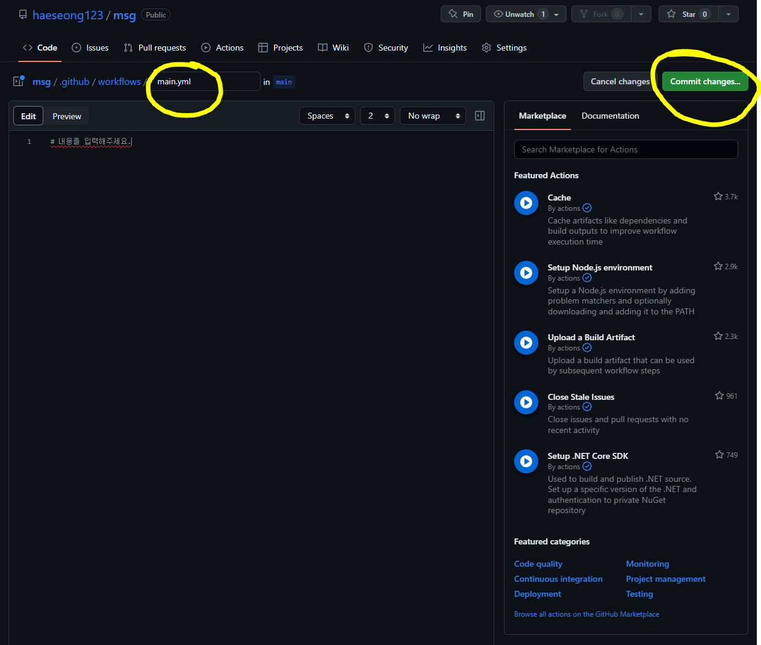Click the Cache action play icon
761x645 pixels.
coord(526,203)
